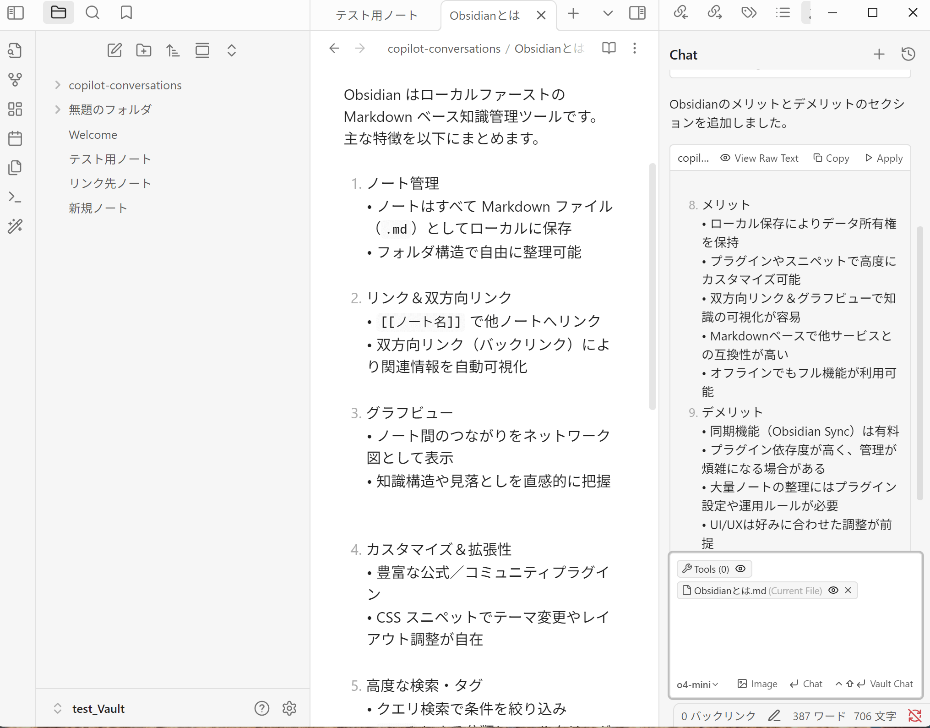The width and height of the screenshot is (930, 728).
Task: Open the tab list dropdown chevron
Action: coord(608,14)
